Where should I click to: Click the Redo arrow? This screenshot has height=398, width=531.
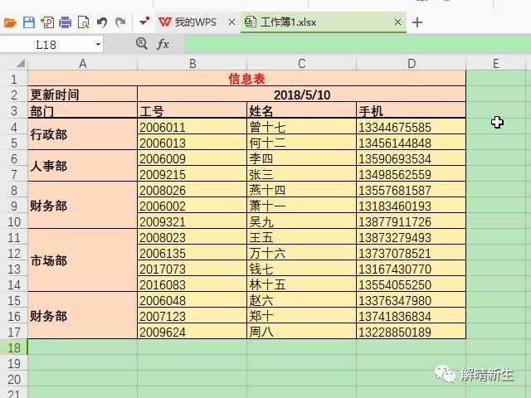120,22
